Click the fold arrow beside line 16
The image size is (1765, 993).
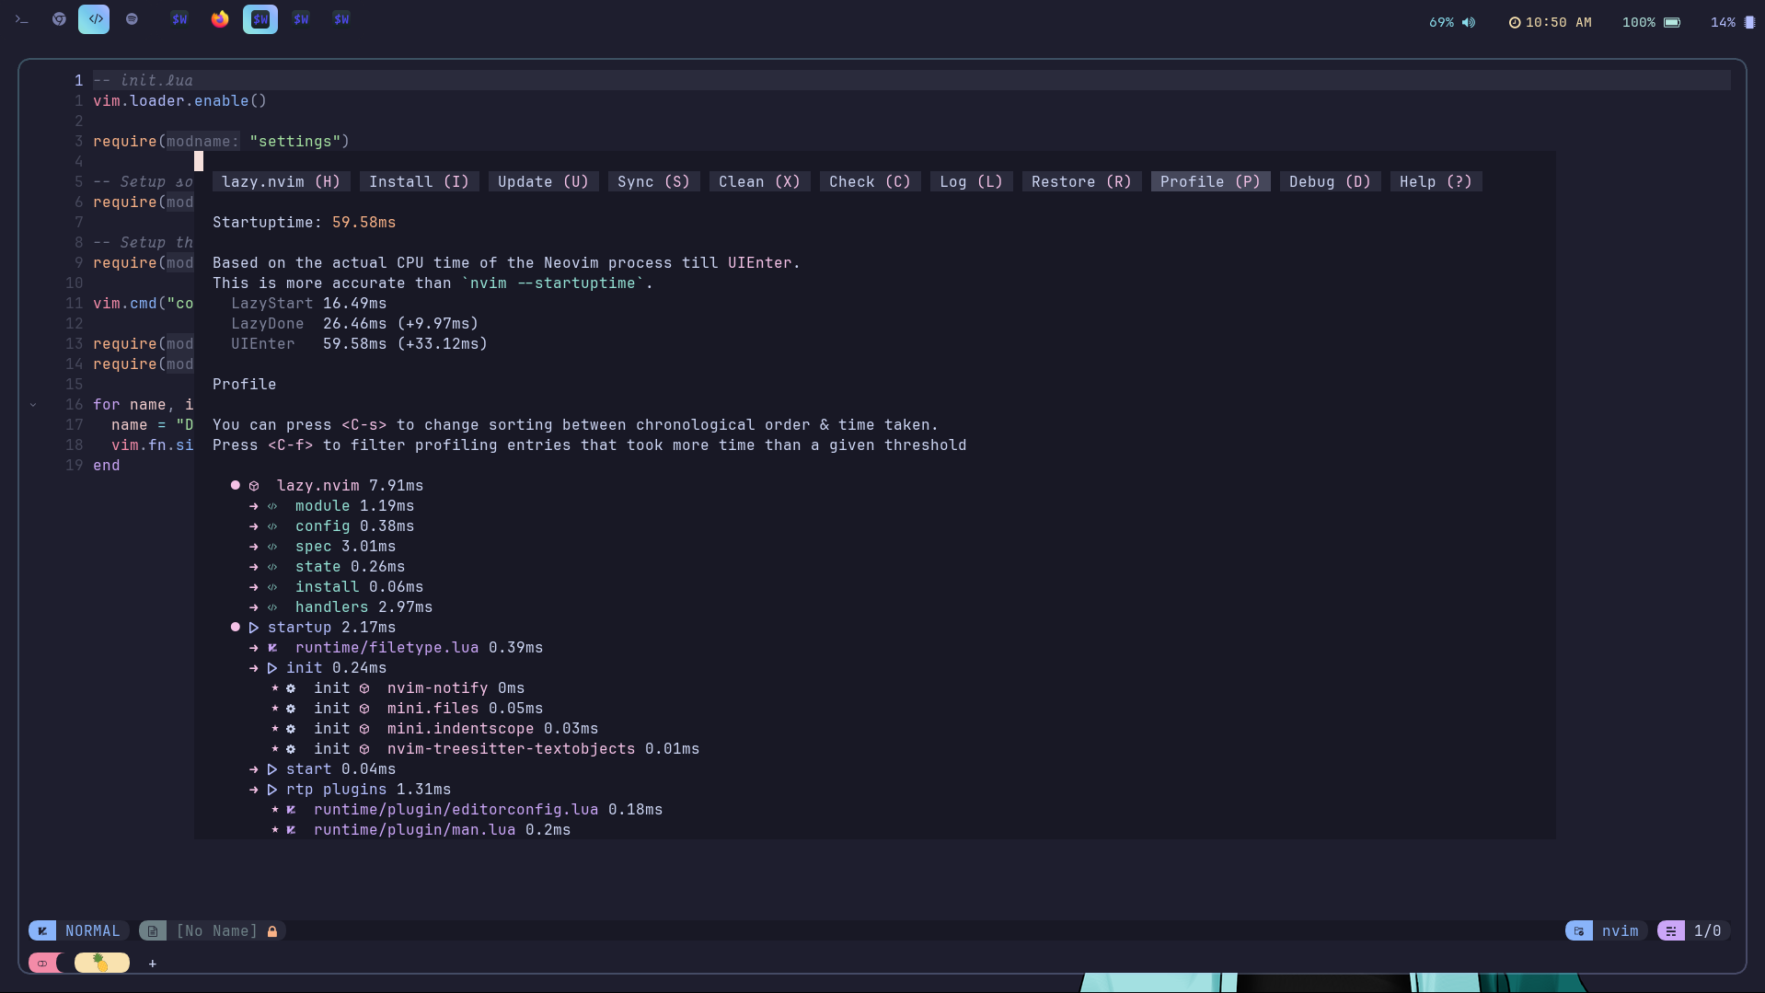(34, 404)
